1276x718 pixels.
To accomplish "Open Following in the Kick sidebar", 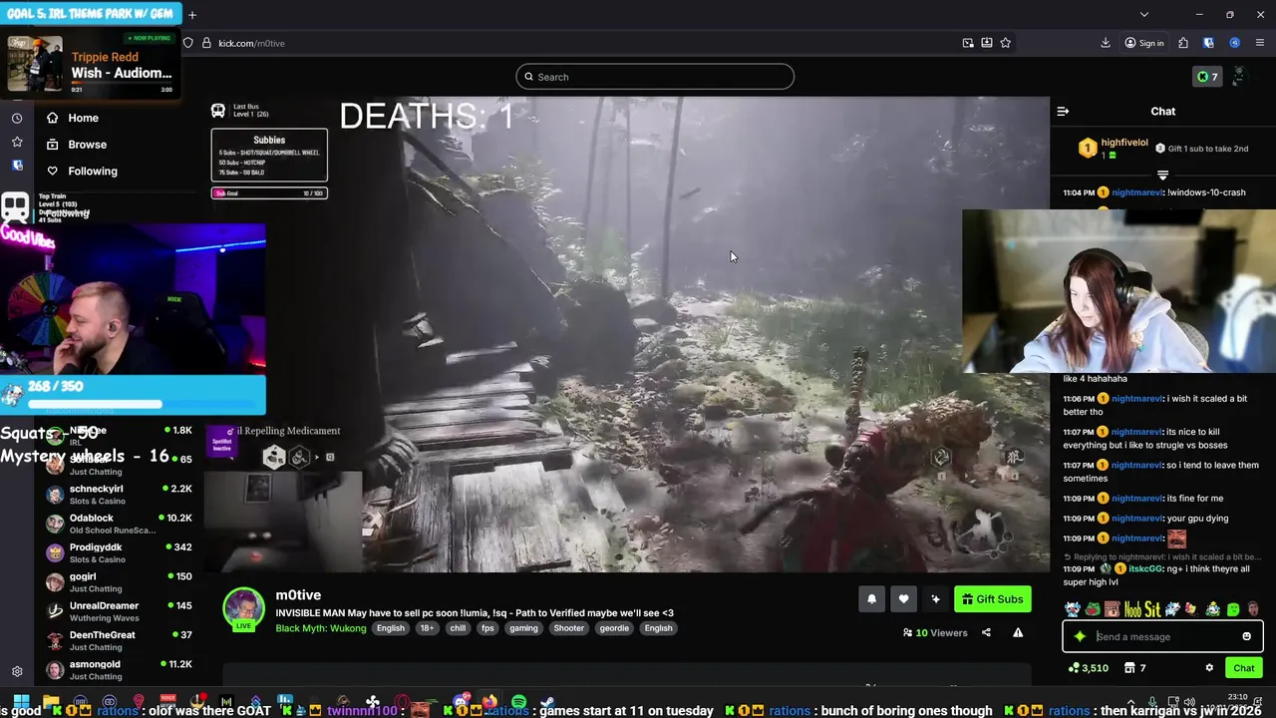I will click(93, 172).
